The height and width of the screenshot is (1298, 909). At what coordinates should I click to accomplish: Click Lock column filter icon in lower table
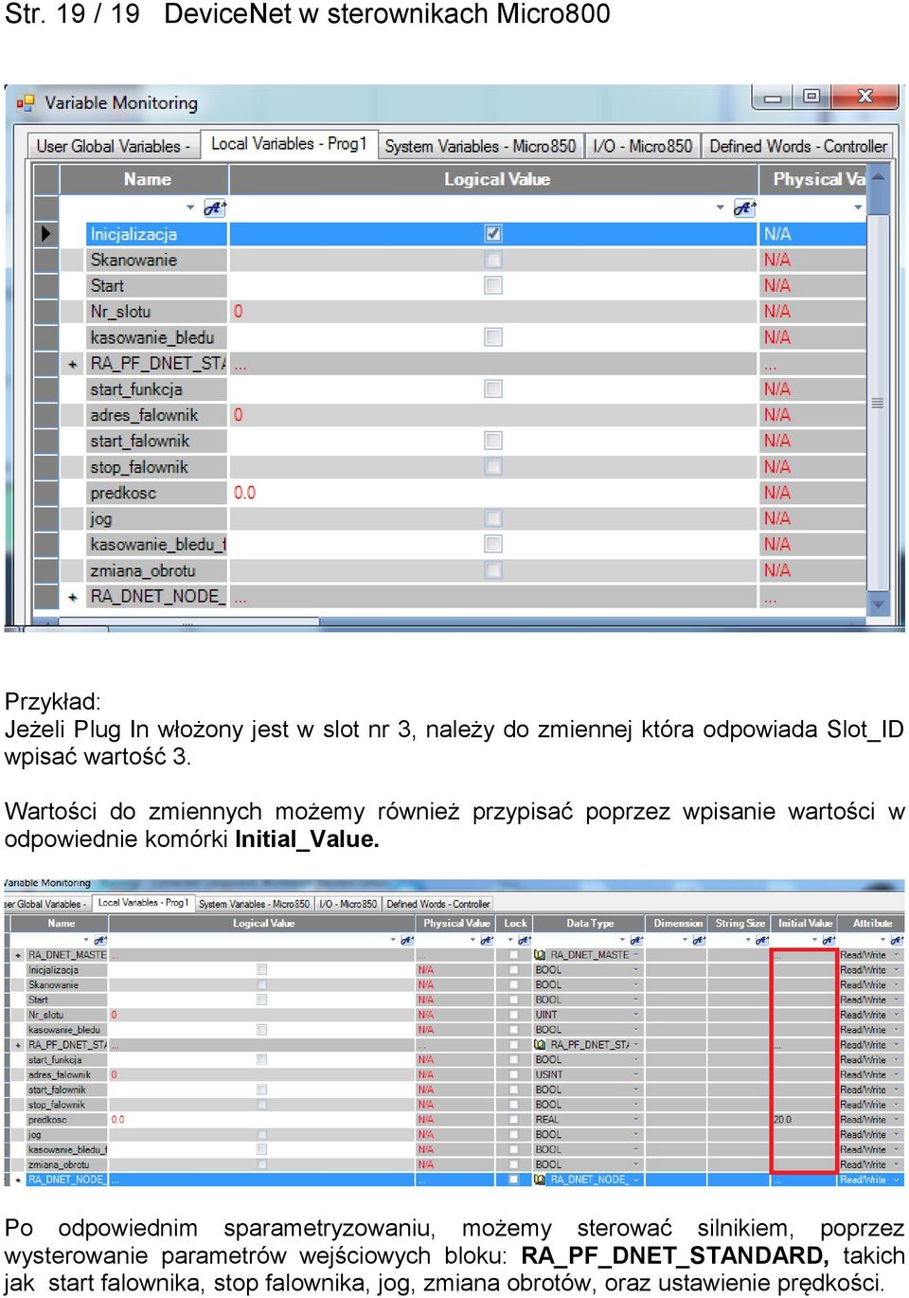[x=525, y=940]
